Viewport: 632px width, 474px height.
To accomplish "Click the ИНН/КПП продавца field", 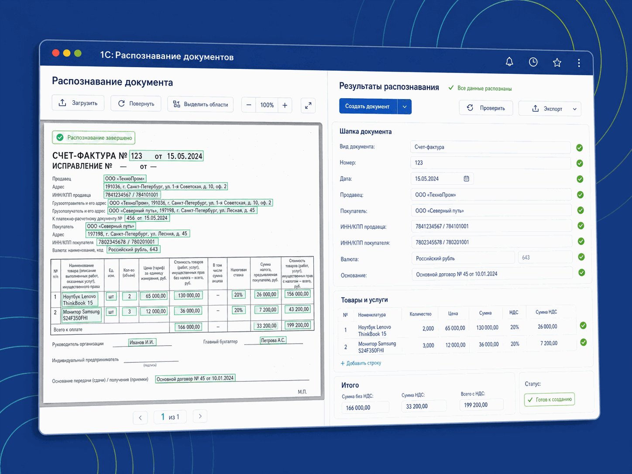I will [x=491, y=226].
